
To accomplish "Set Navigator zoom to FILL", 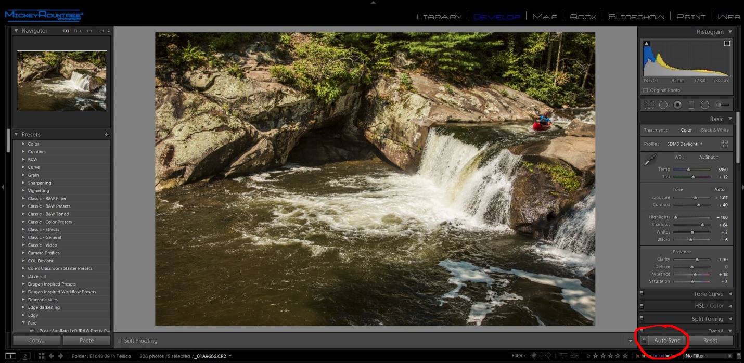I will tap(78, 31).
